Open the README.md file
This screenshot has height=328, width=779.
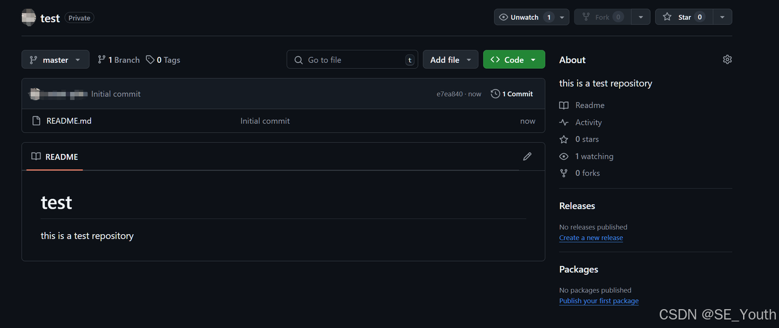[69, 120]
